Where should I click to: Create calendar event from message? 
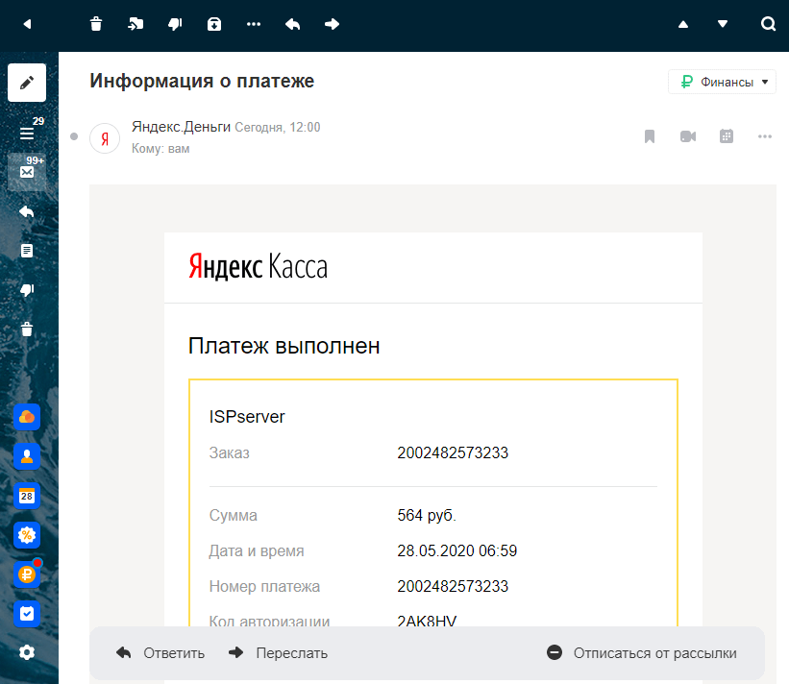point(727,136)
